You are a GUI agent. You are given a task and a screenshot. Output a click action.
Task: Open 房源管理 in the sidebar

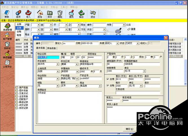coord(7,27)
